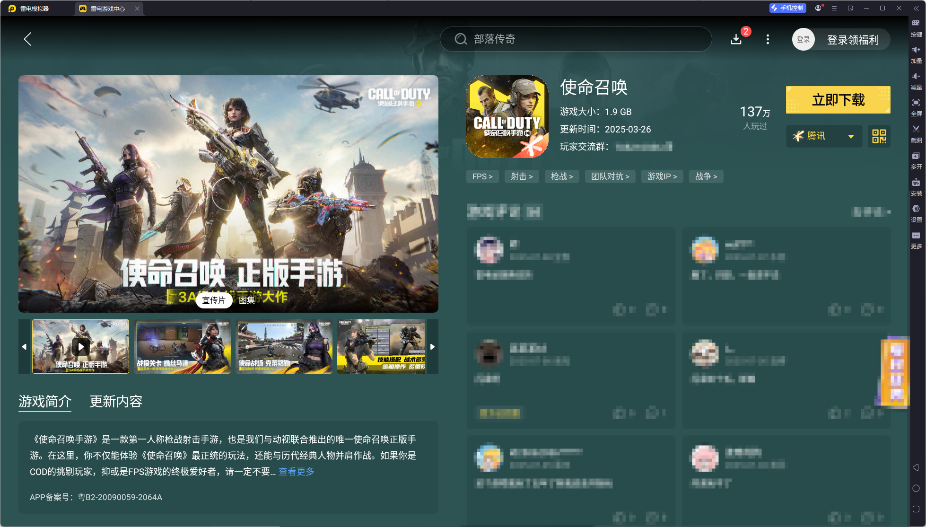926x527 pixels.
Task: Click Android home circle in sidebar
Action: click(x=916, y=488)
